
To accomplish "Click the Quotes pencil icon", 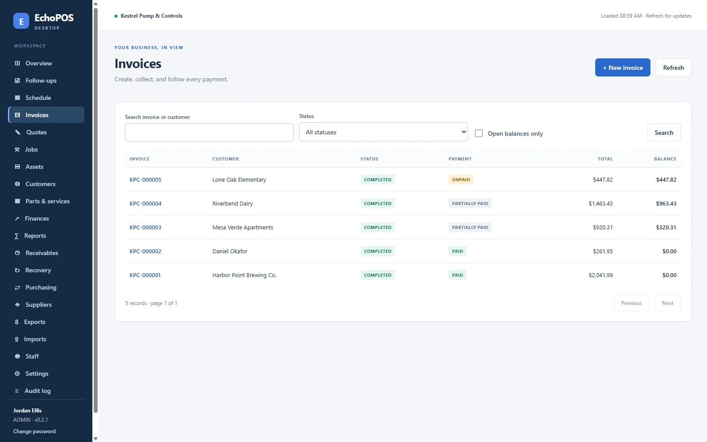I will [x=18, y=132].
